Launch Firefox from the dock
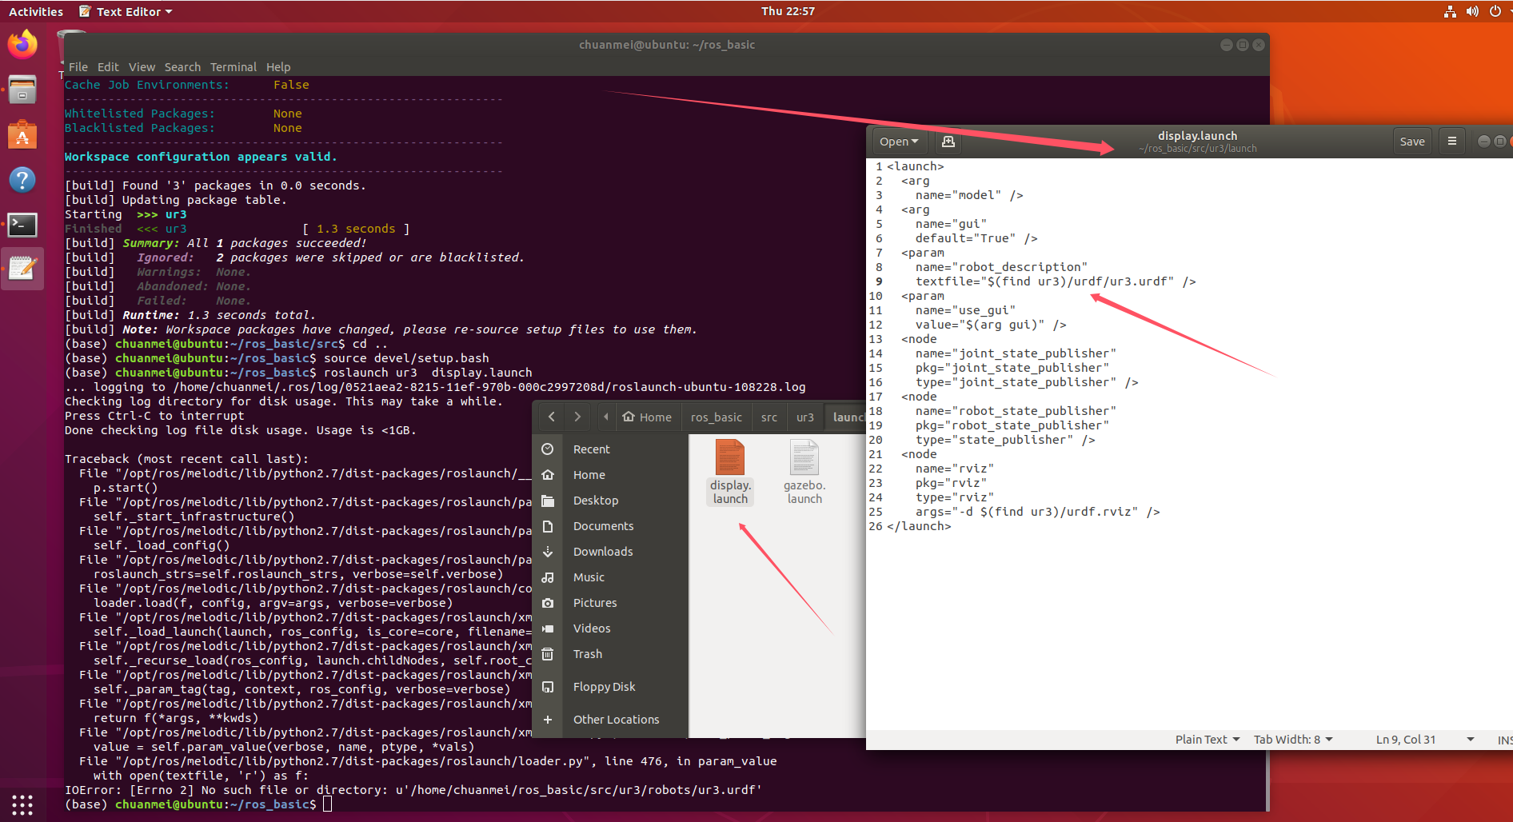The image size is (1513, 822). pyautogui.click(x=22, y=44)
